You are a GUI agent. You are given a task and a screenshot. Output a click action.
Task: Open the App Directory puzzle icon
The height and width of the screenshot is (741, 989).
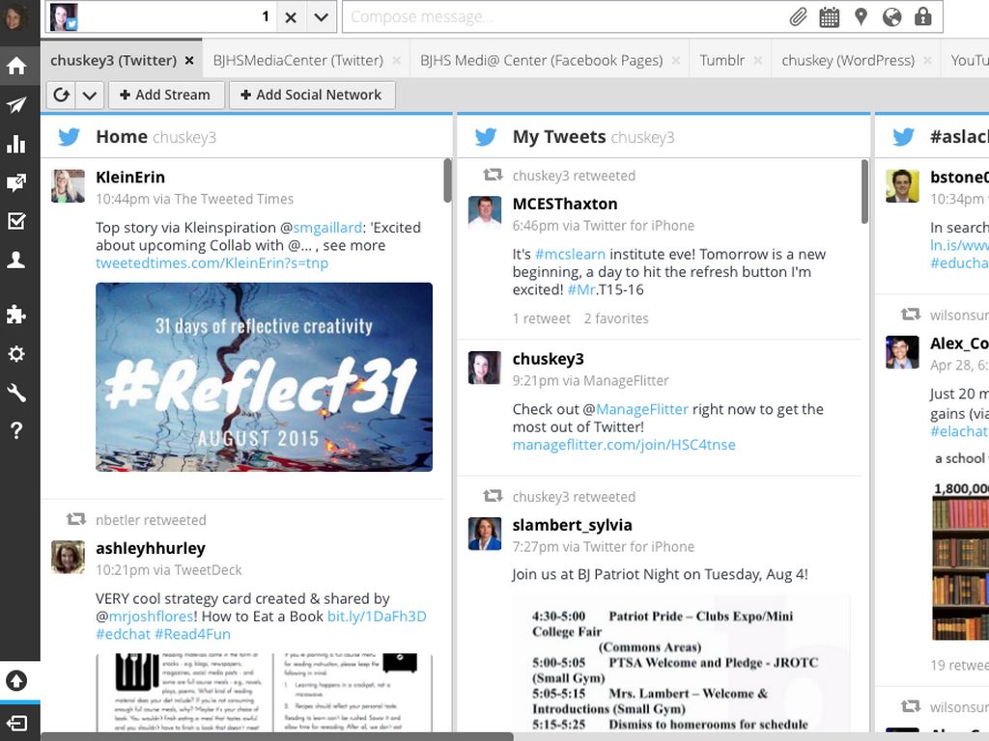coord(16,315)
